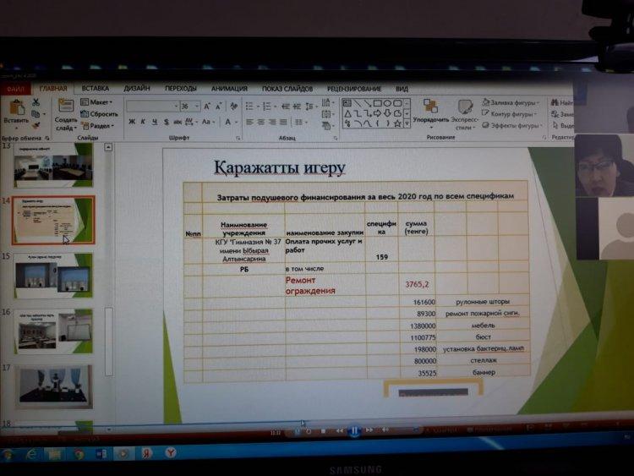Center the text alignment

tap(261, 122)
